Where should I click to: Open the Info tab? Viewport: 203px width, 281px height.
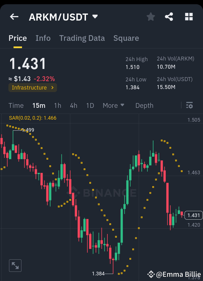(43, 38)
